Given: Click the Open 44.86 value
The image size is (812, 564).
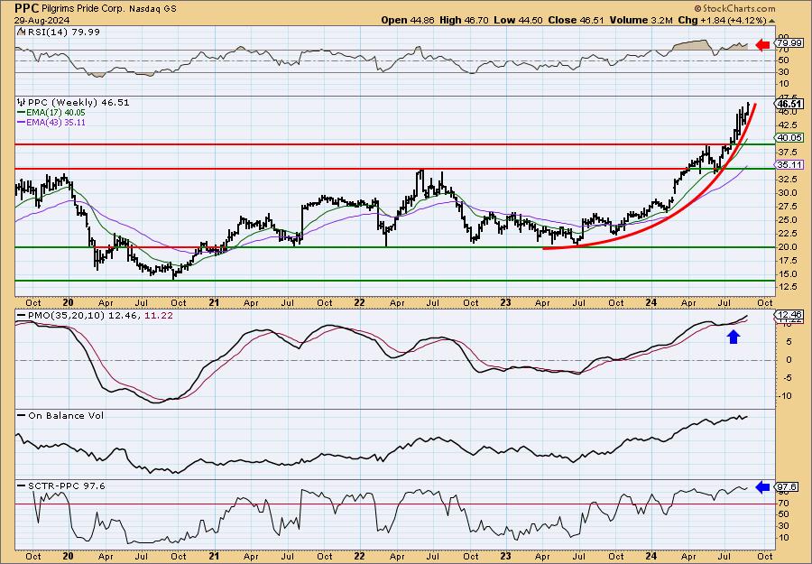Looking at the screenshot, I should pyautogui.click(x=408, y=20).
